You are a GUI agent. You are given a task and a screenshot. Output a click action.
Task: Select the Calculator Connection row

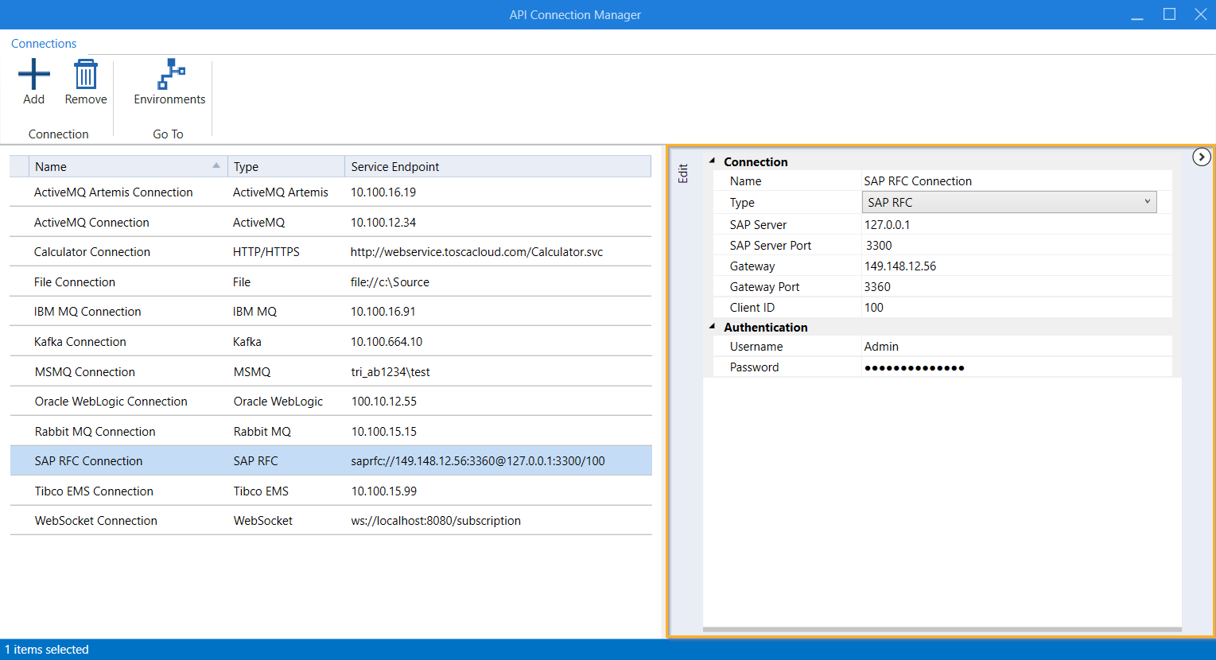[x=92, y=252]
